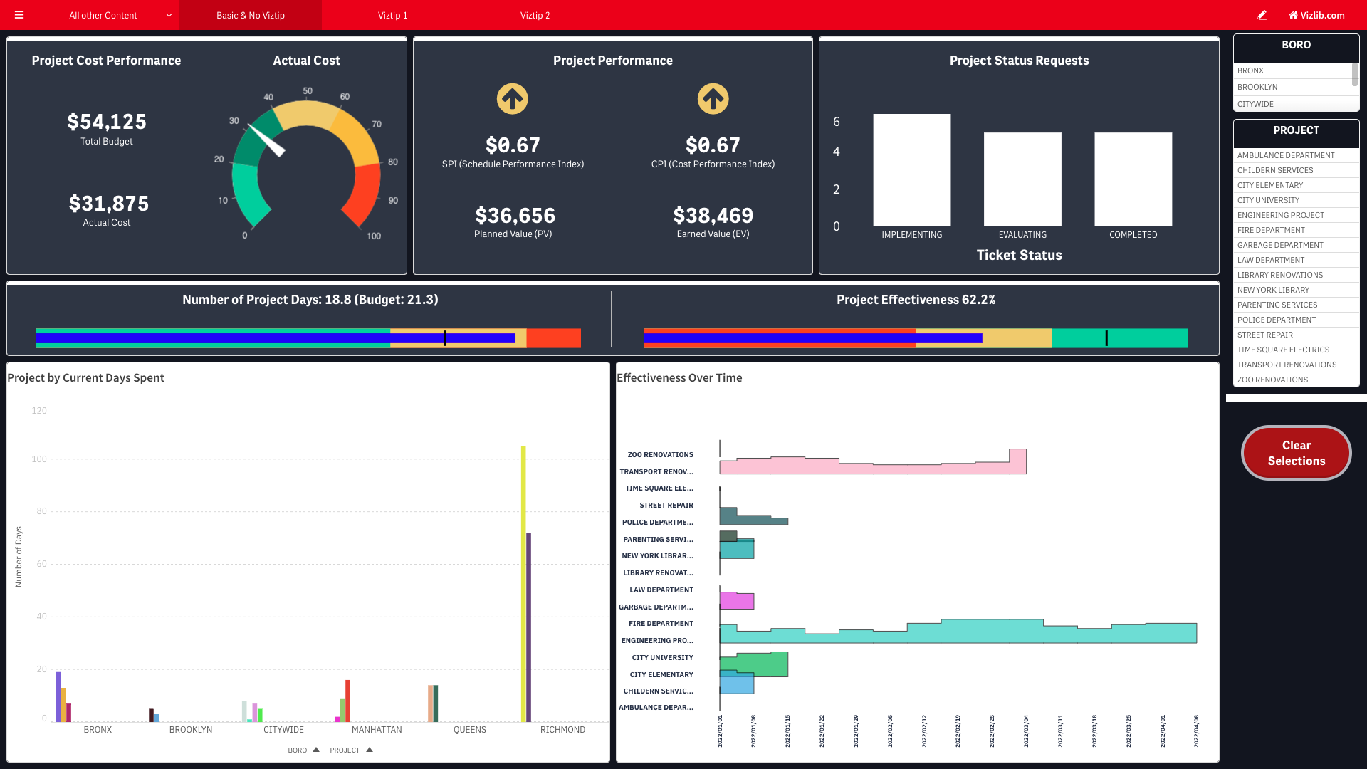The height and width of the screenshot is (769, 1367).
Task: Click the home icon beside Vizlib.com
Action: [x=1293, y=15]
